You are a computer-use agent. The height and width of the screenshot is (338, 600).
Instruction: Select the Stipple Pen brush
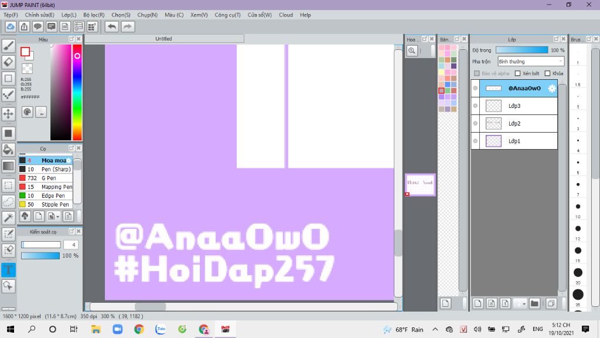[46, 204]
